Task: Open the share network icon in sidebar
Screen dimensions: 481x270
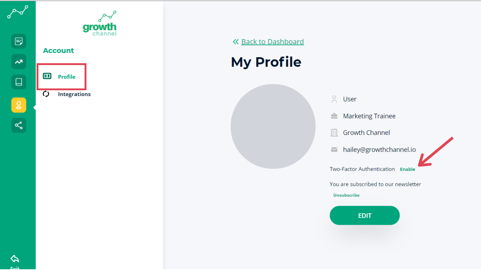Action: (x=19, y=125)
